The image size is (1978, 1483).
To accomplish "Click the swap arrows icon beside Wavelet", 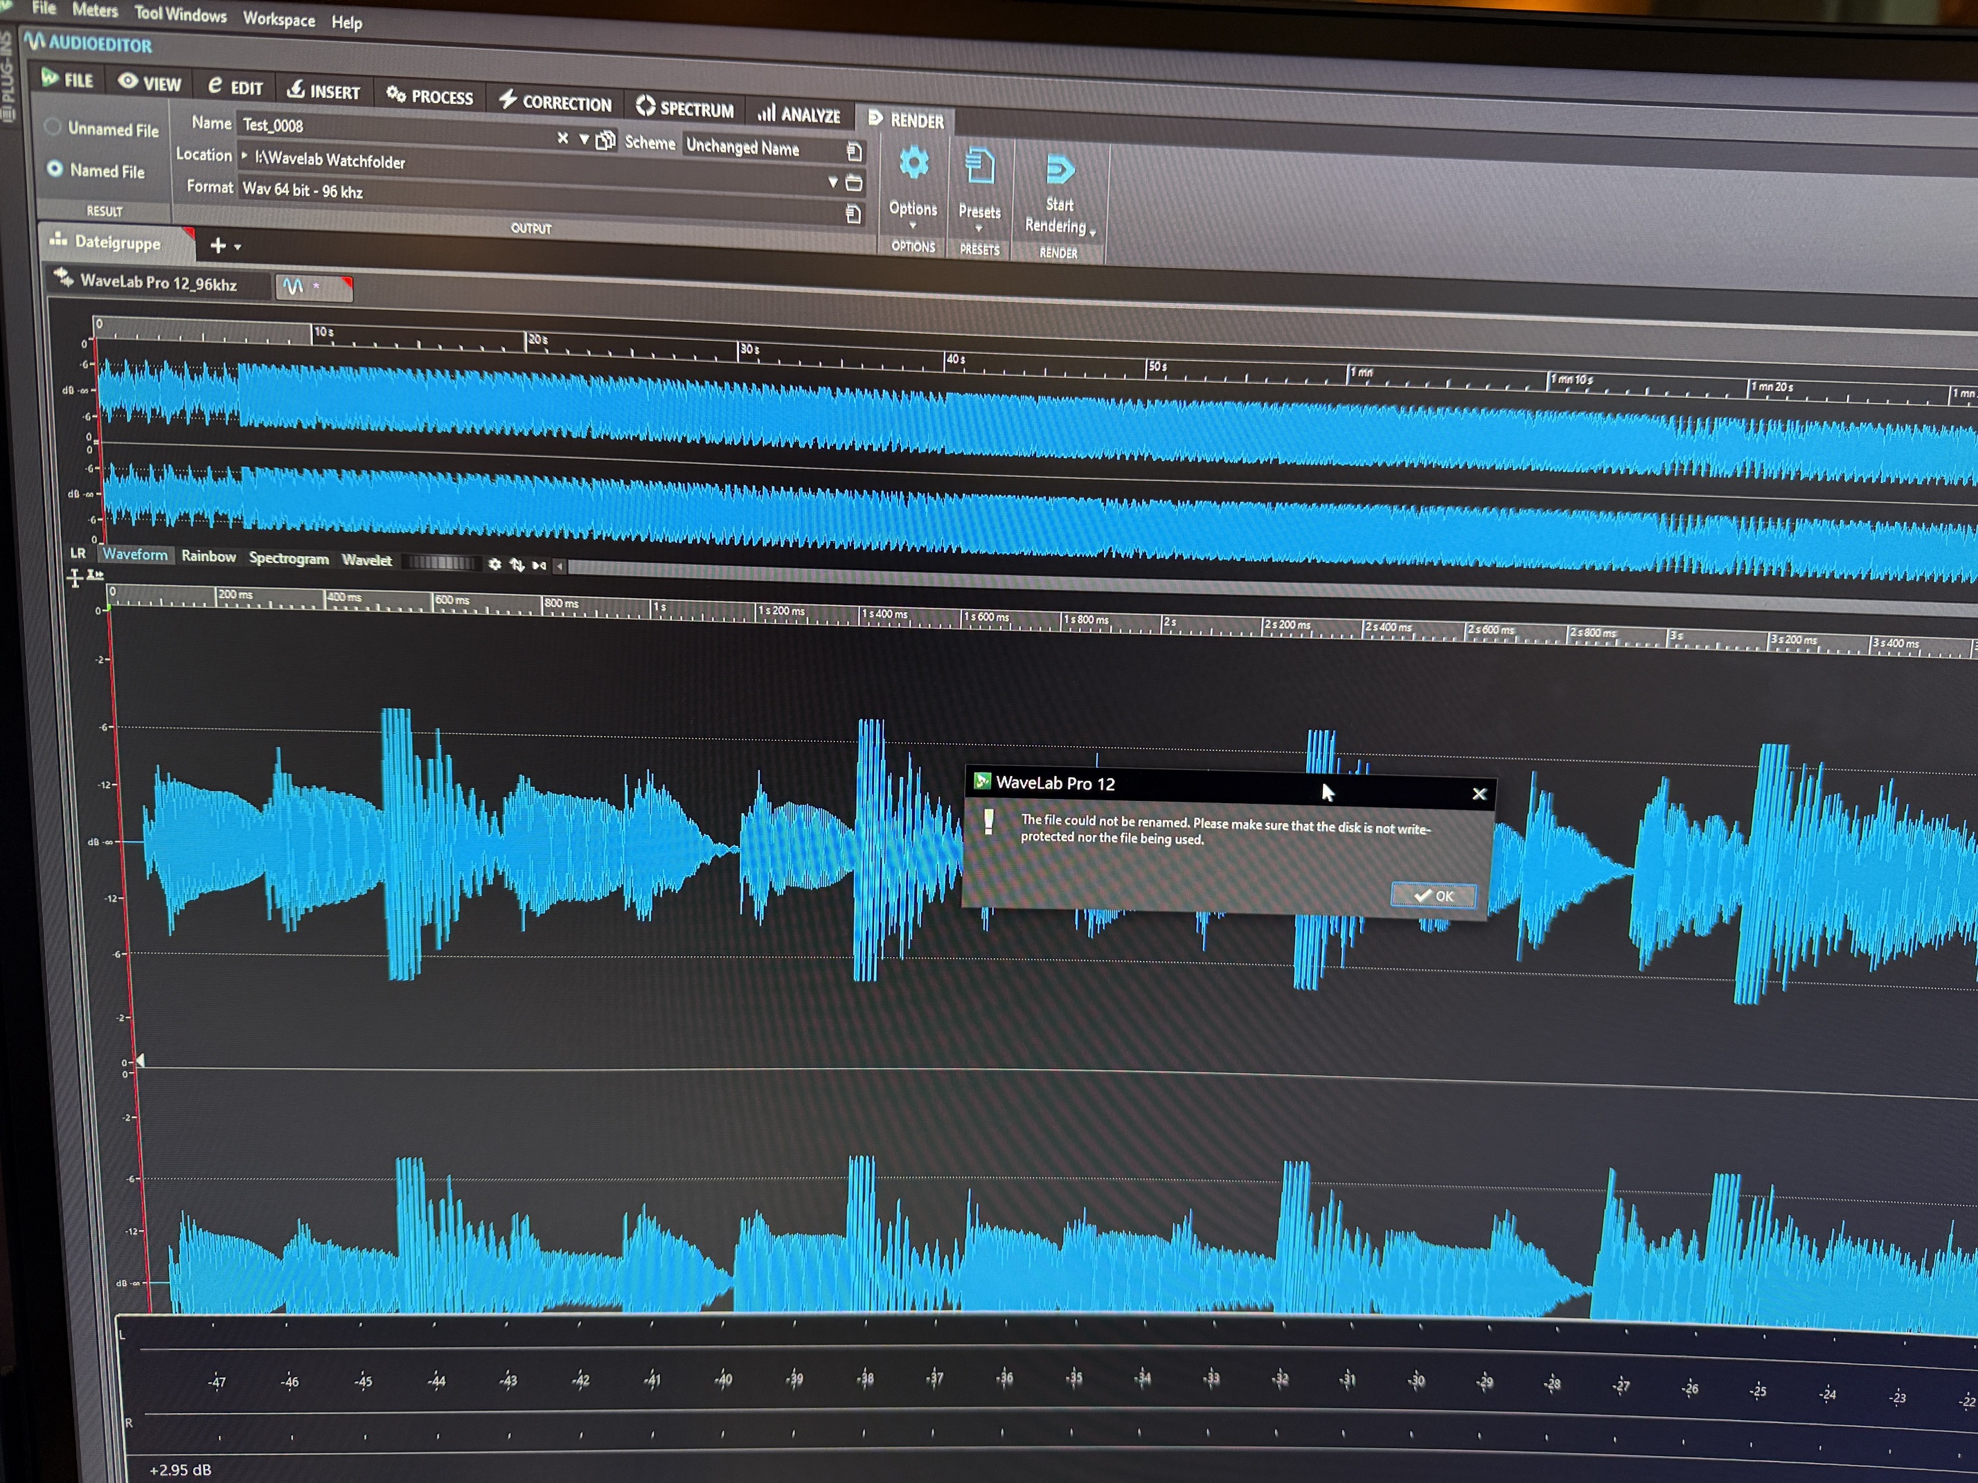I will (517, 565).
